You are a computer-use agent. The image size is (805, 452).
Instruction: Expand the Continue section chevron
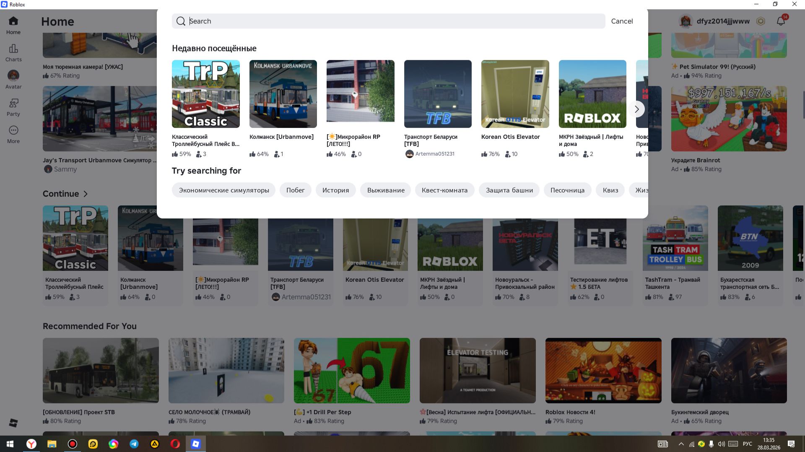[86, 194]
